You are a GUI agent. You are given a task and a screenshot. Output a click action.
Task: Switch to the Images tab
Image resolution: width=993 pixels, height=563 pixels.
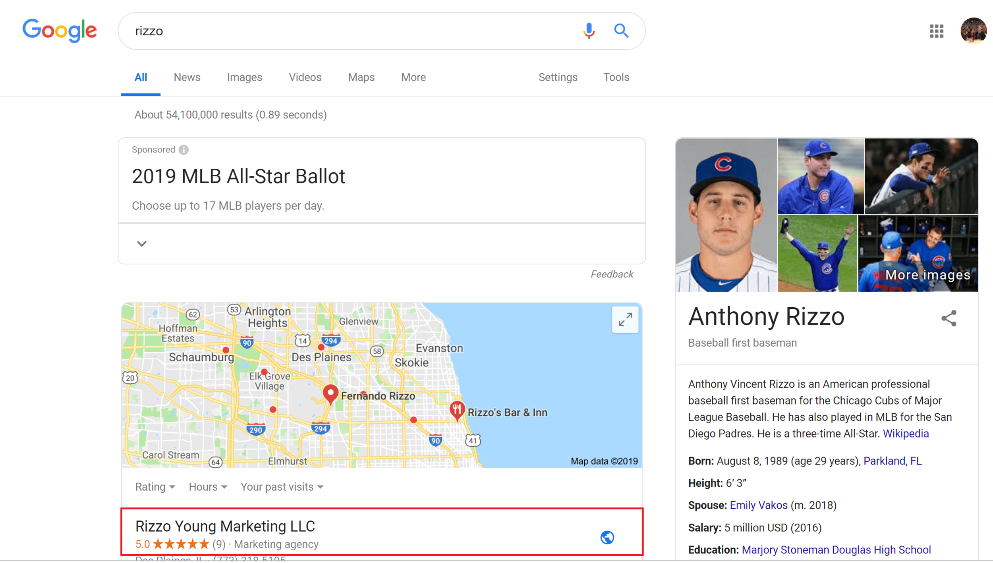pyautogui.click(x=244, y=77)
